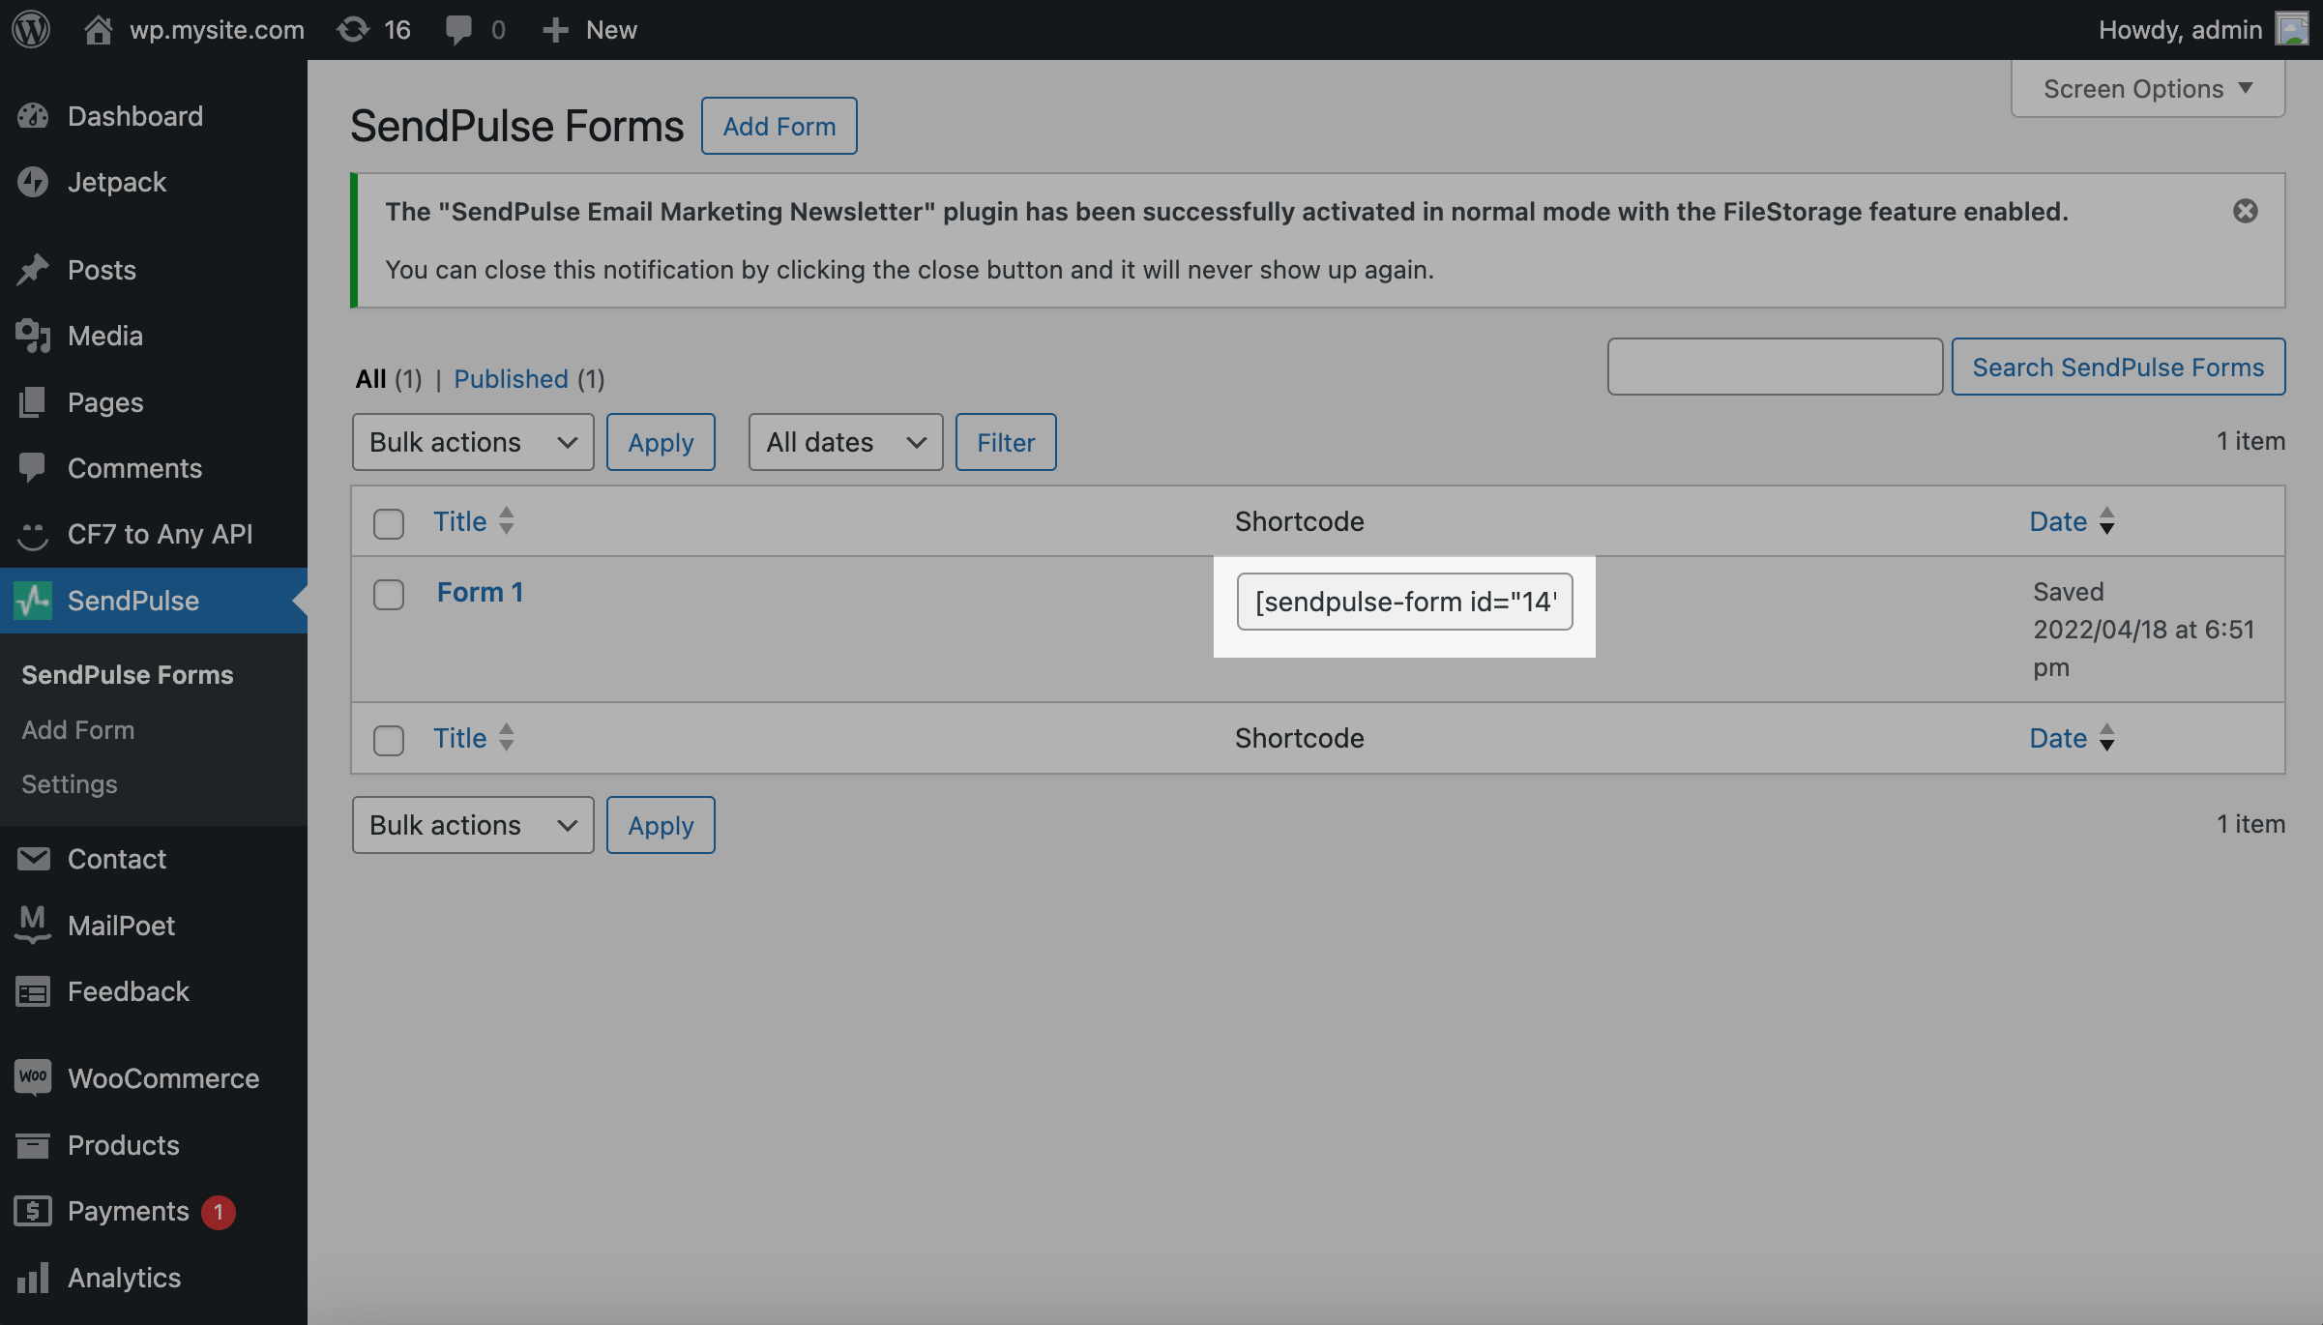Open the Settings submenu item under SendPulse
Screen dimensions: 2323x1325
coord(70,783)
